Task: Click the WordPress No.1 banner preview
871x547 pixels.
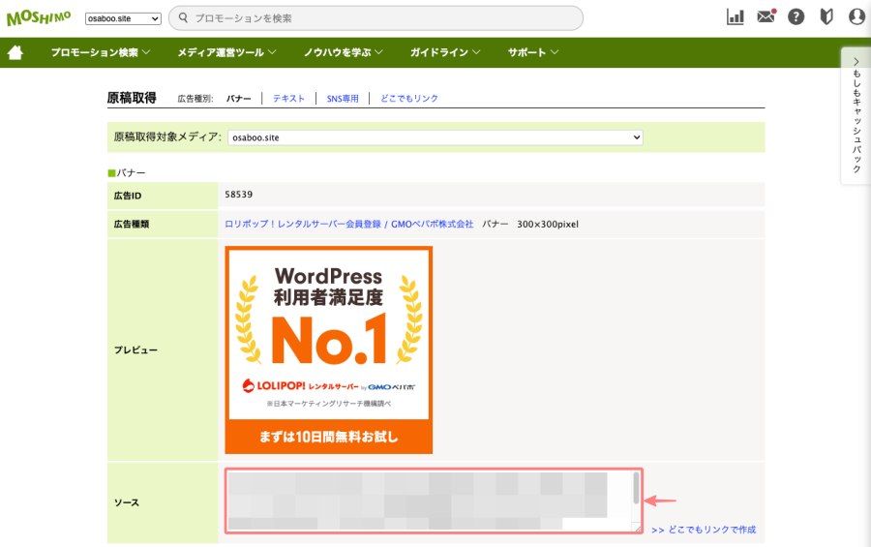Action: pyautogui.click(x=328, y=349)
